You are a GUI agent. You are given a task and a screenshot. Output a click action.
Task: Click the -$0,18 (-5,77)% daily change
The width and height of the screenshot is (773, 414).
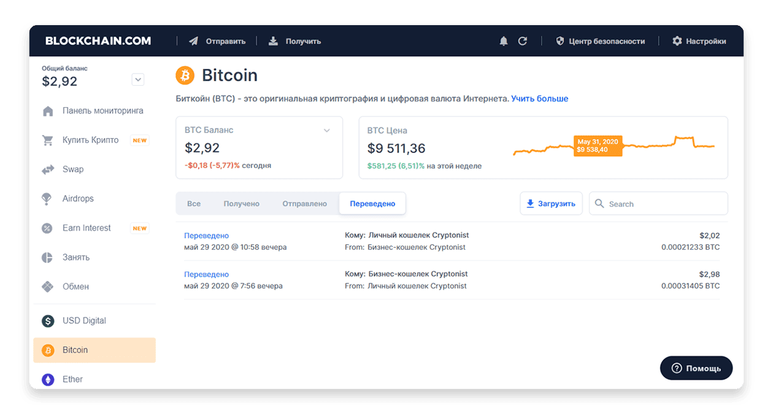212,166
